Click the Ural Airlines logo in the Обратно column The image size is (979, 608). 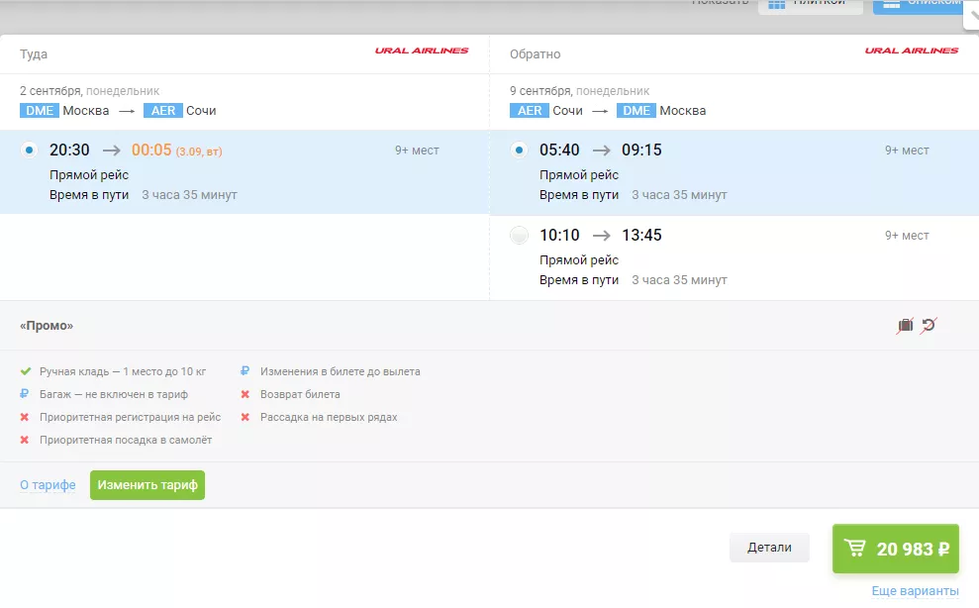click(912, 51)
